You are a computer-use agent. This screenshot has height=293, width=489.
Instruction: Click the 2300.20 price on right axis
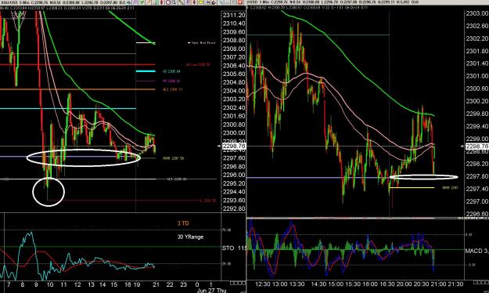(476, 101)
